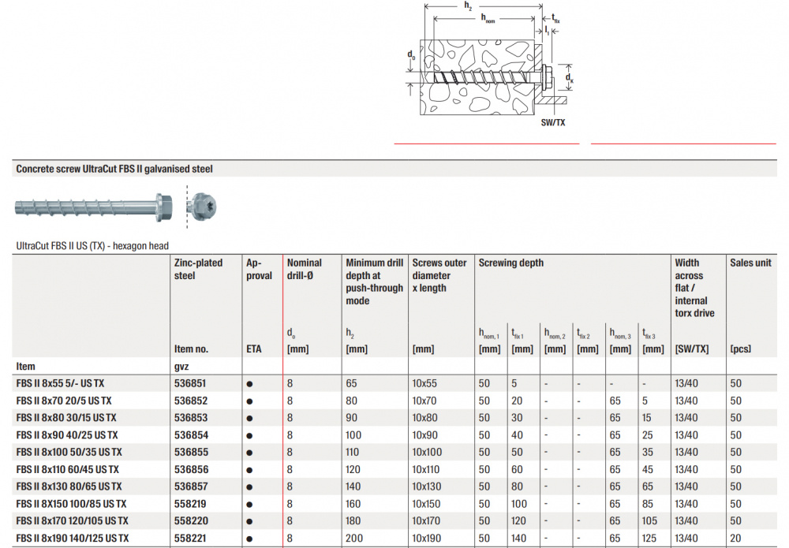Click screw size value 10x130

tap(427, 486)
